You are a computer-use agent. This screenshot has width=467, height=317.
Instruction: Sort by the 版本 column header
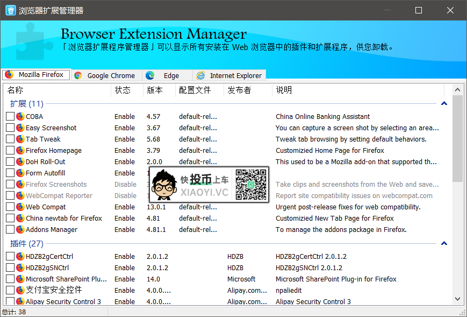[160, 90]
